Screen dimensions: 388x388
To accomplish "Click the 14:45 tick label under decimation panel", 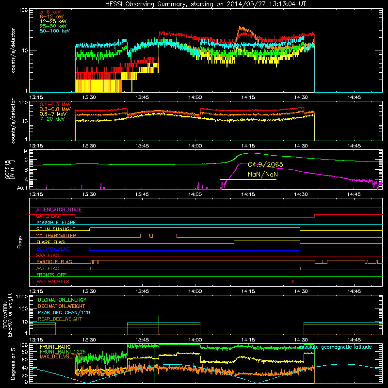I will [x=354, y=340].
